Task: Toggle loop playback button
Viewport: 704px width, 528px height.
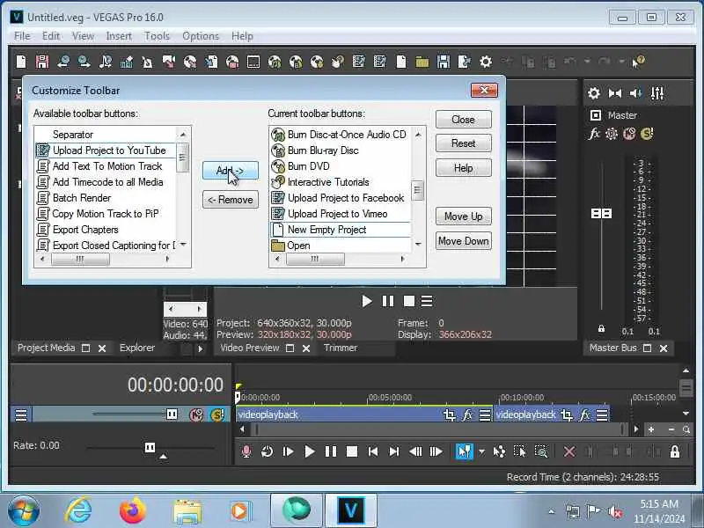Action: coord(267,451)
